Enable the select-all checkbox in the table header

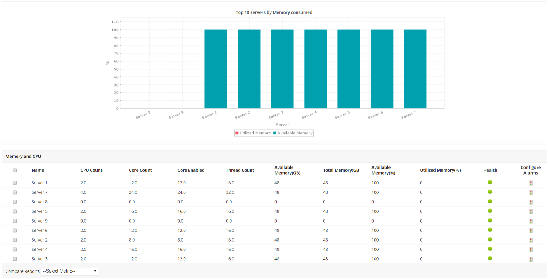click(15, 170)
